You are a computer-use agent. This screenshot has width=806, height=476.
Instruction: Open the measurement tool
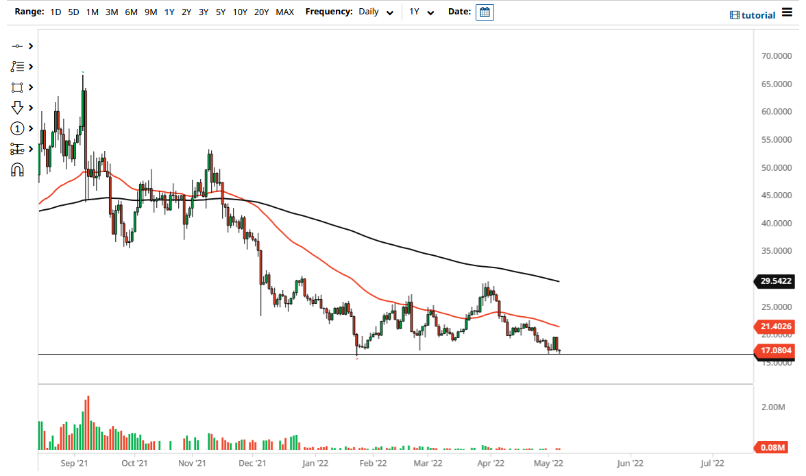click(x=19, y=149)
